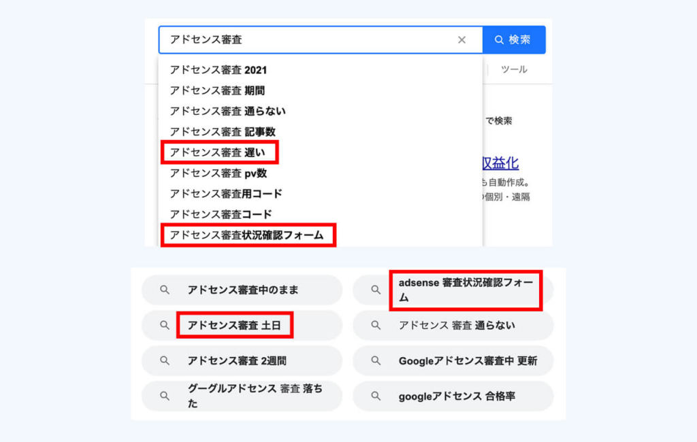Select suggestion アドセンス審査 2021
The image size is (697, 442).
tap(320, 70)
